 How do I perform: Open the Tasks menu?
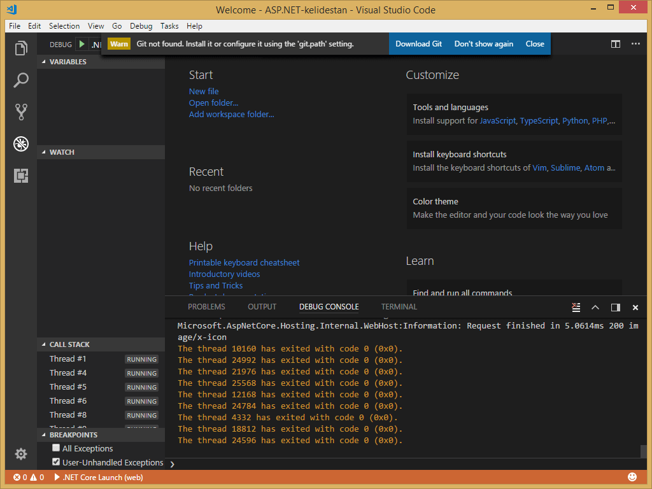[x=169, y=25]
